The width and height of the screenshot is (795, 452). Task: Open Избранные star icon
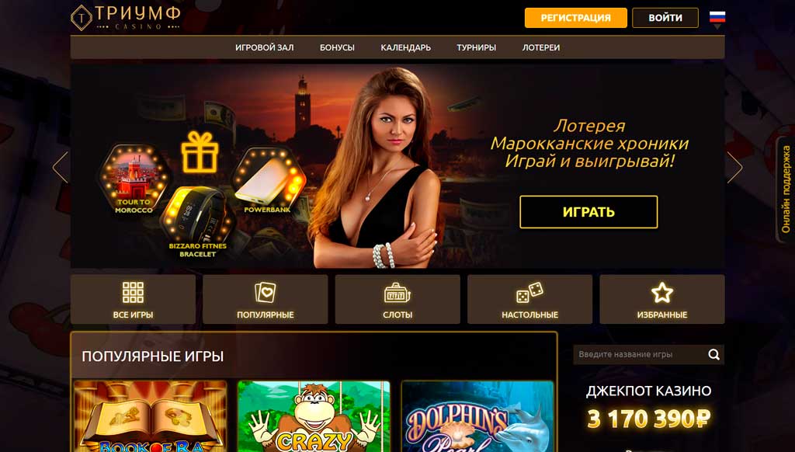[x=661, y=293]
